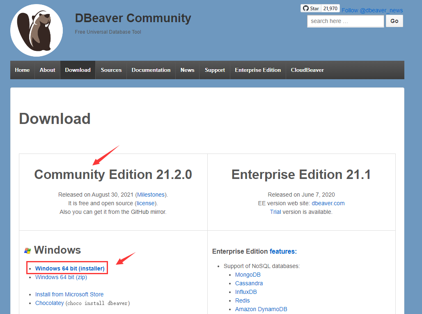The width and height of the screenshot is (422, 314).
Task: Open the Chocolatey link
Action: click(50, 303)
